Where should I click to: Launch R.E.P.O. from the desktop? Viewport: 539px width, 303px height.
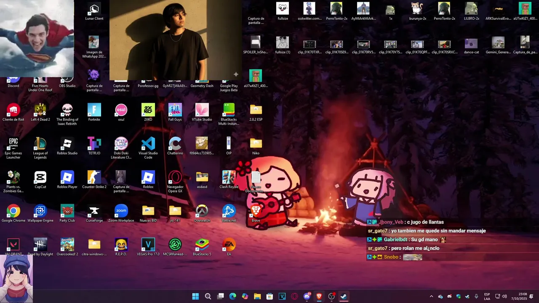121,247
